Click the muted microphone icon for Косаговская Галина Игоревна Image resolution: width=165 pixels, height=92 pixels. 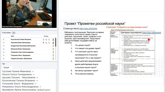point(44,39)
